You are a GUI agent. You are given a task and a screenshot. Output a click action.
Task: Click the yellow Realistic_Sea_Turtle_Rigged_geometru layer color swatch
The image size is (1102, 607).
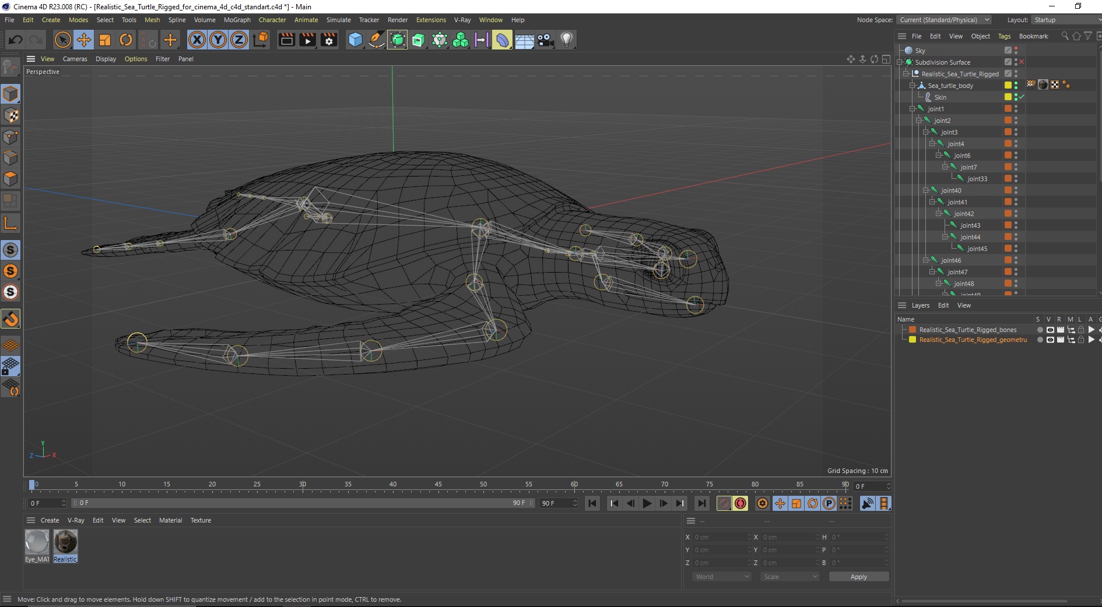coord(913,340)
